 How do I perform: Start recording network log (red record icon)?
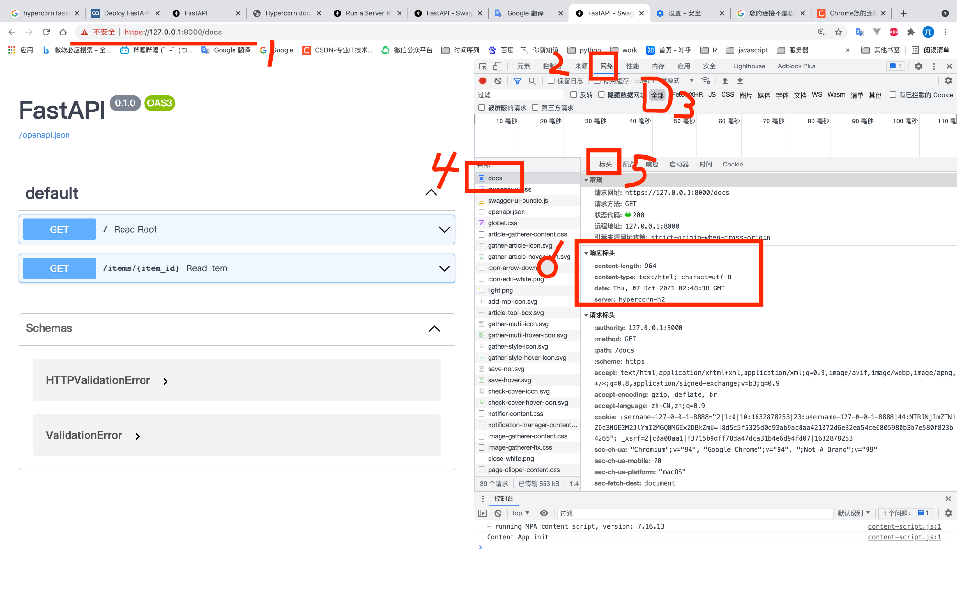482,80
